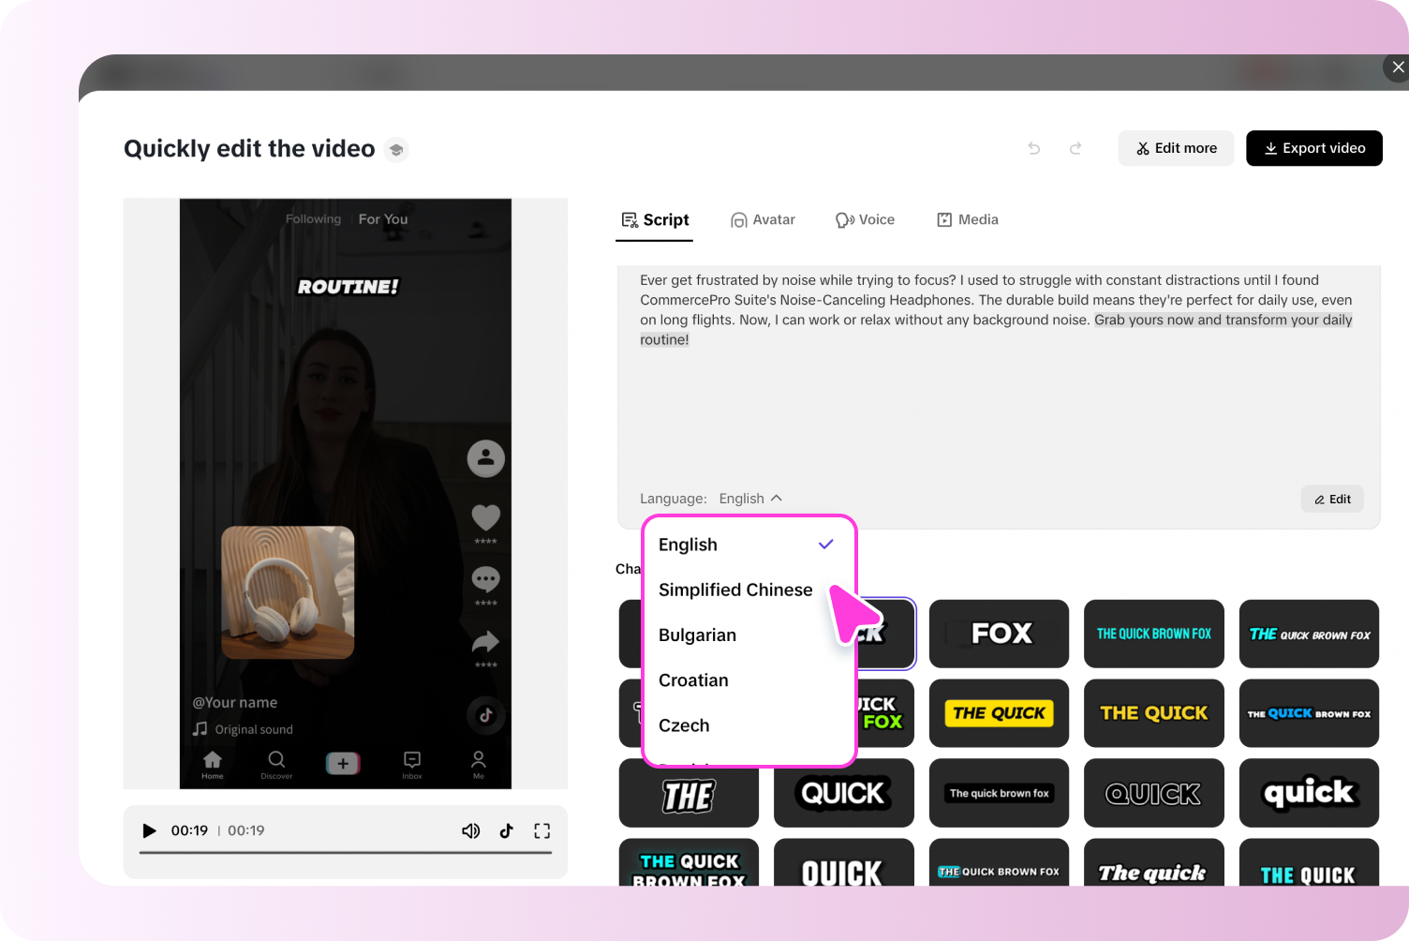This screenshot has height=941, width=1409.
Task: Click the undo arrow icon
Action: click(1034, 148)
